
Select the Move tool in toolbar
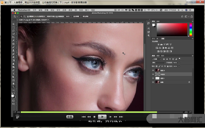[x=13, y=24]
